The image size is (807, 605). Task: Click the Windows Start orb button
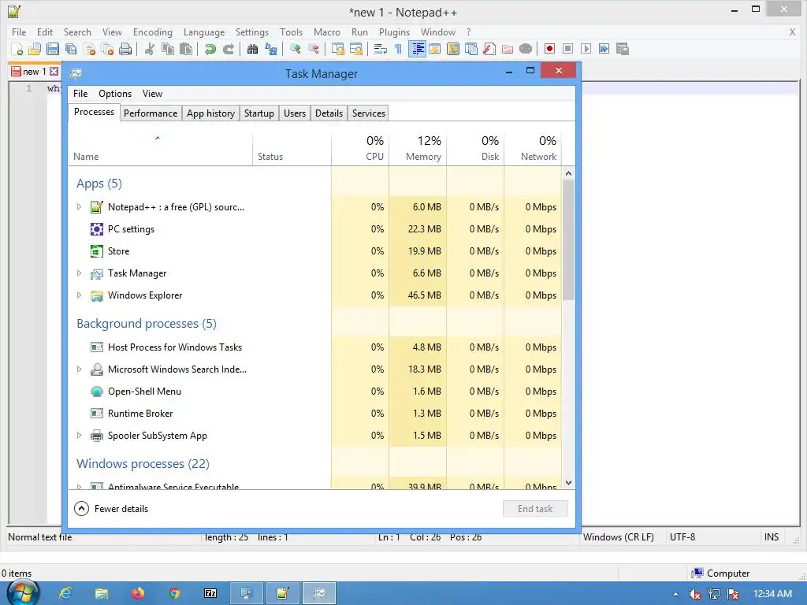22,593
